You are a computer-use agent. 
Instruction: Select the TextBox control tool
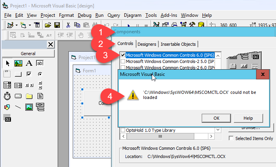pyautogui.click(x=39, y=63)
